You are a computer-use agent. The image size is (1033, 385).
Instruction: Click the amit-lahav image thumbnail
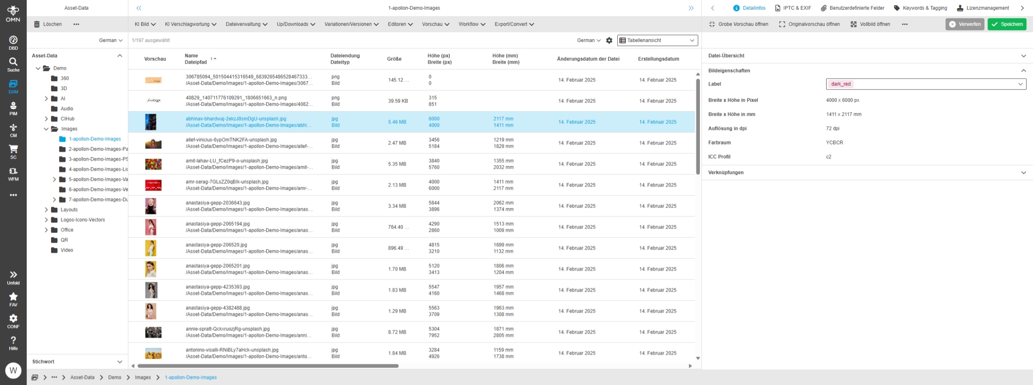[153, 164]
